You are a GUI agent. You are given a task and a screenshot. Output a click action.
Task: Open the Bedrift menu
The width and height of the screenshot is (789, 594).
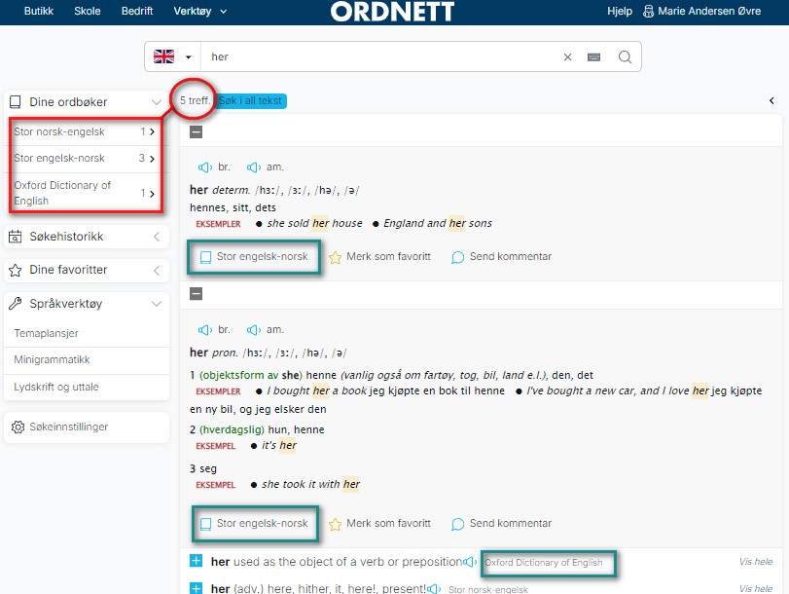(x=137, y=11)
